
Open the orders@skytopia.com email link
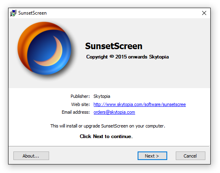pos(114,112)
